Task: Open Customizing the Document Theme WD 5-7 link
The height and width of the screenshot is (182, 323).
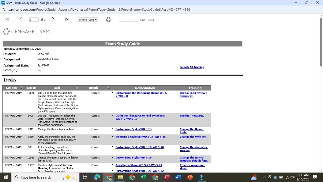Action: pyautogui.click(x=142, y=94)
